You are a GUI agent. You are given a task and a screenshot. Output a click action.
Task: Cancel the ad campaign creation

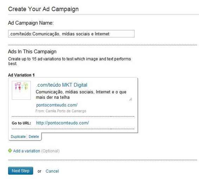[52, 171]
